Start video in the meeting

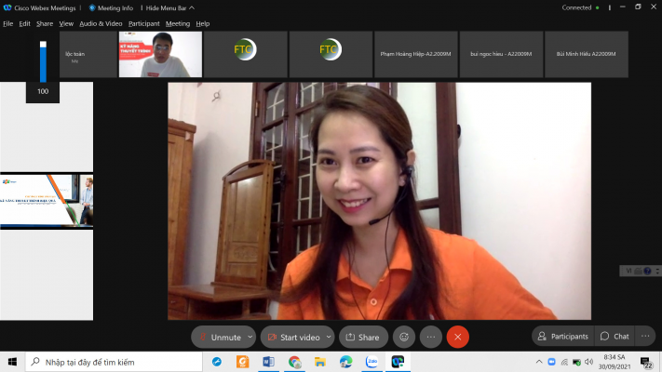pos(294,337)
